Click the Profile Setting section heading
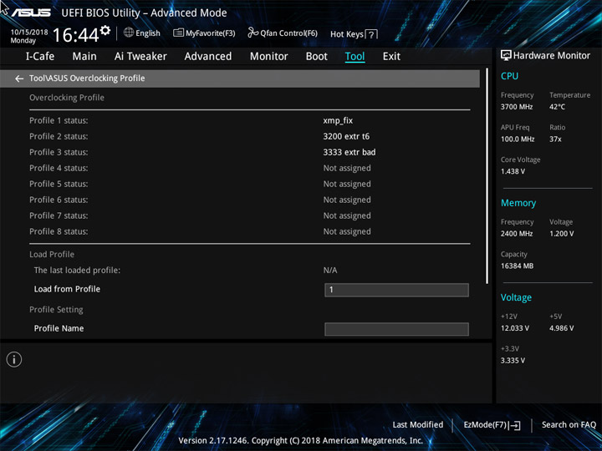The height and width of the screenshot is (451, 602). (56, 310)
